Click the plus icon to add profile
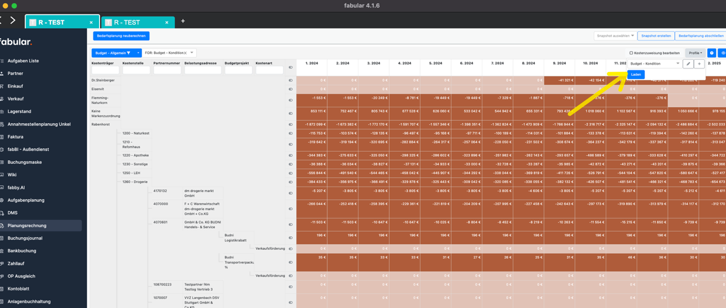Viewport: 726px width, 308px height. [699, 64]
